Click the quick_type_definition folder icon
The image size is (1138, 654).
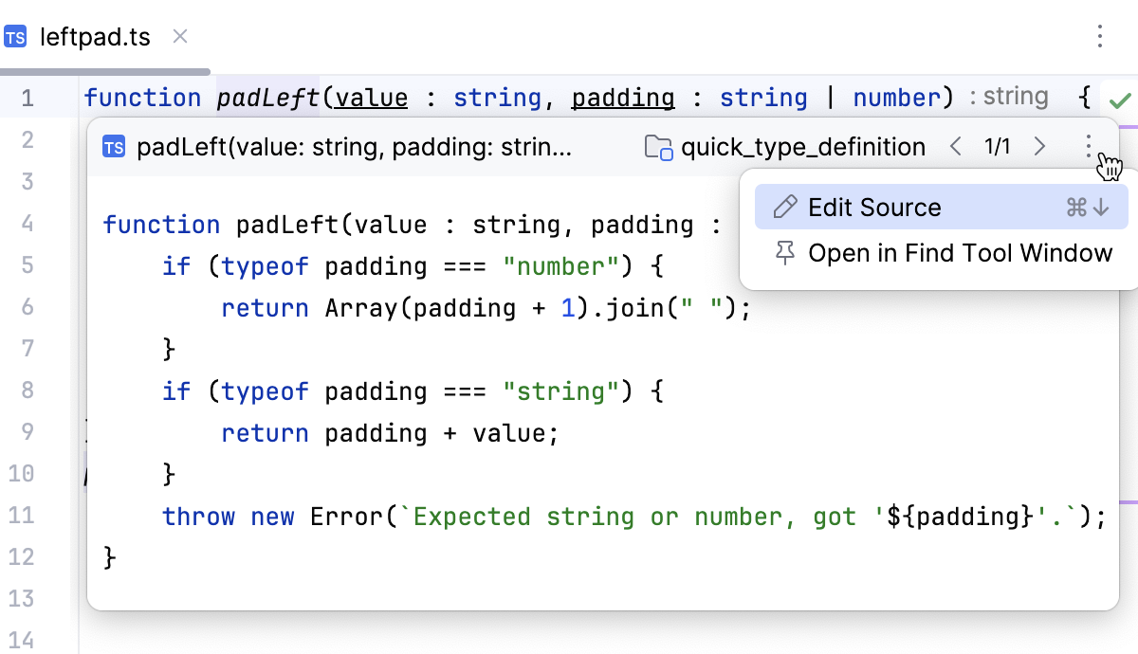tap(658, 147)
